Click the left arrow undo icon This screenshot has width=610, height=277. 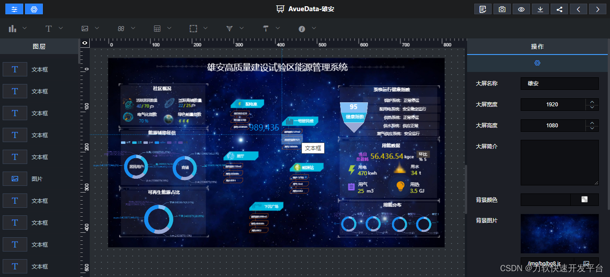tap(579, 9)
